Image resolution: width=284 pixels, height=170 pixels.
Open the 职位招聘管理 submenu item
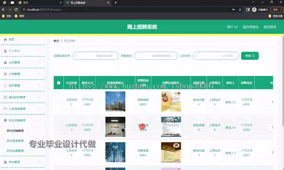pyautogui.click(x=15, y=131)
